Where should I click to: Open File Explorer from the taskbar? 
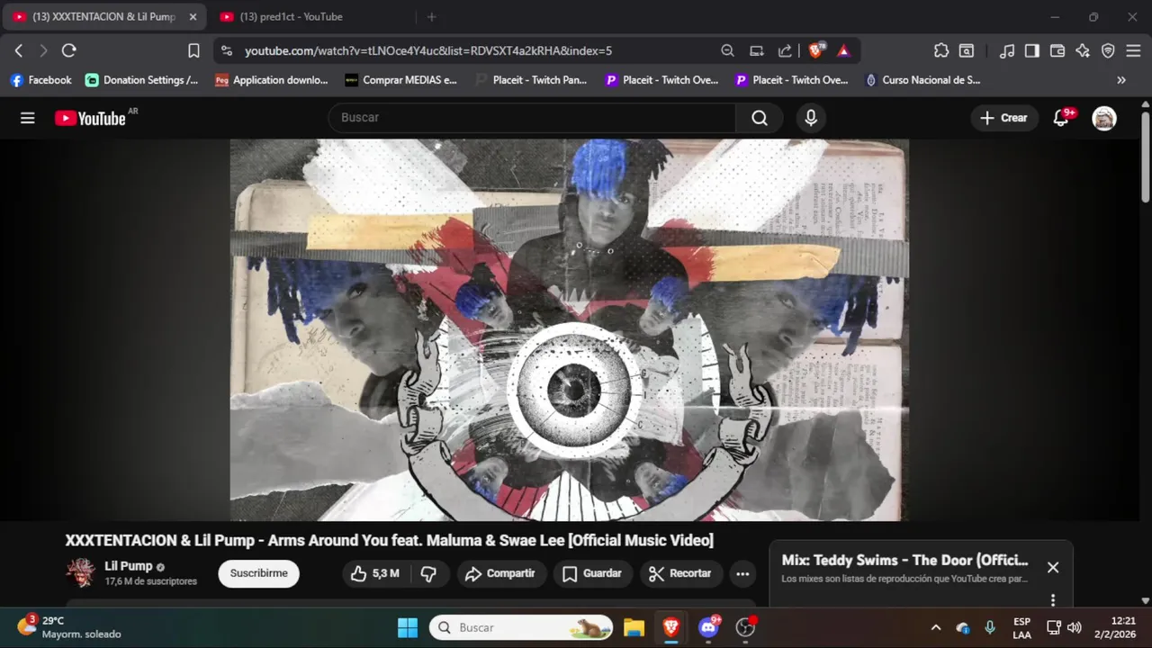634,627
